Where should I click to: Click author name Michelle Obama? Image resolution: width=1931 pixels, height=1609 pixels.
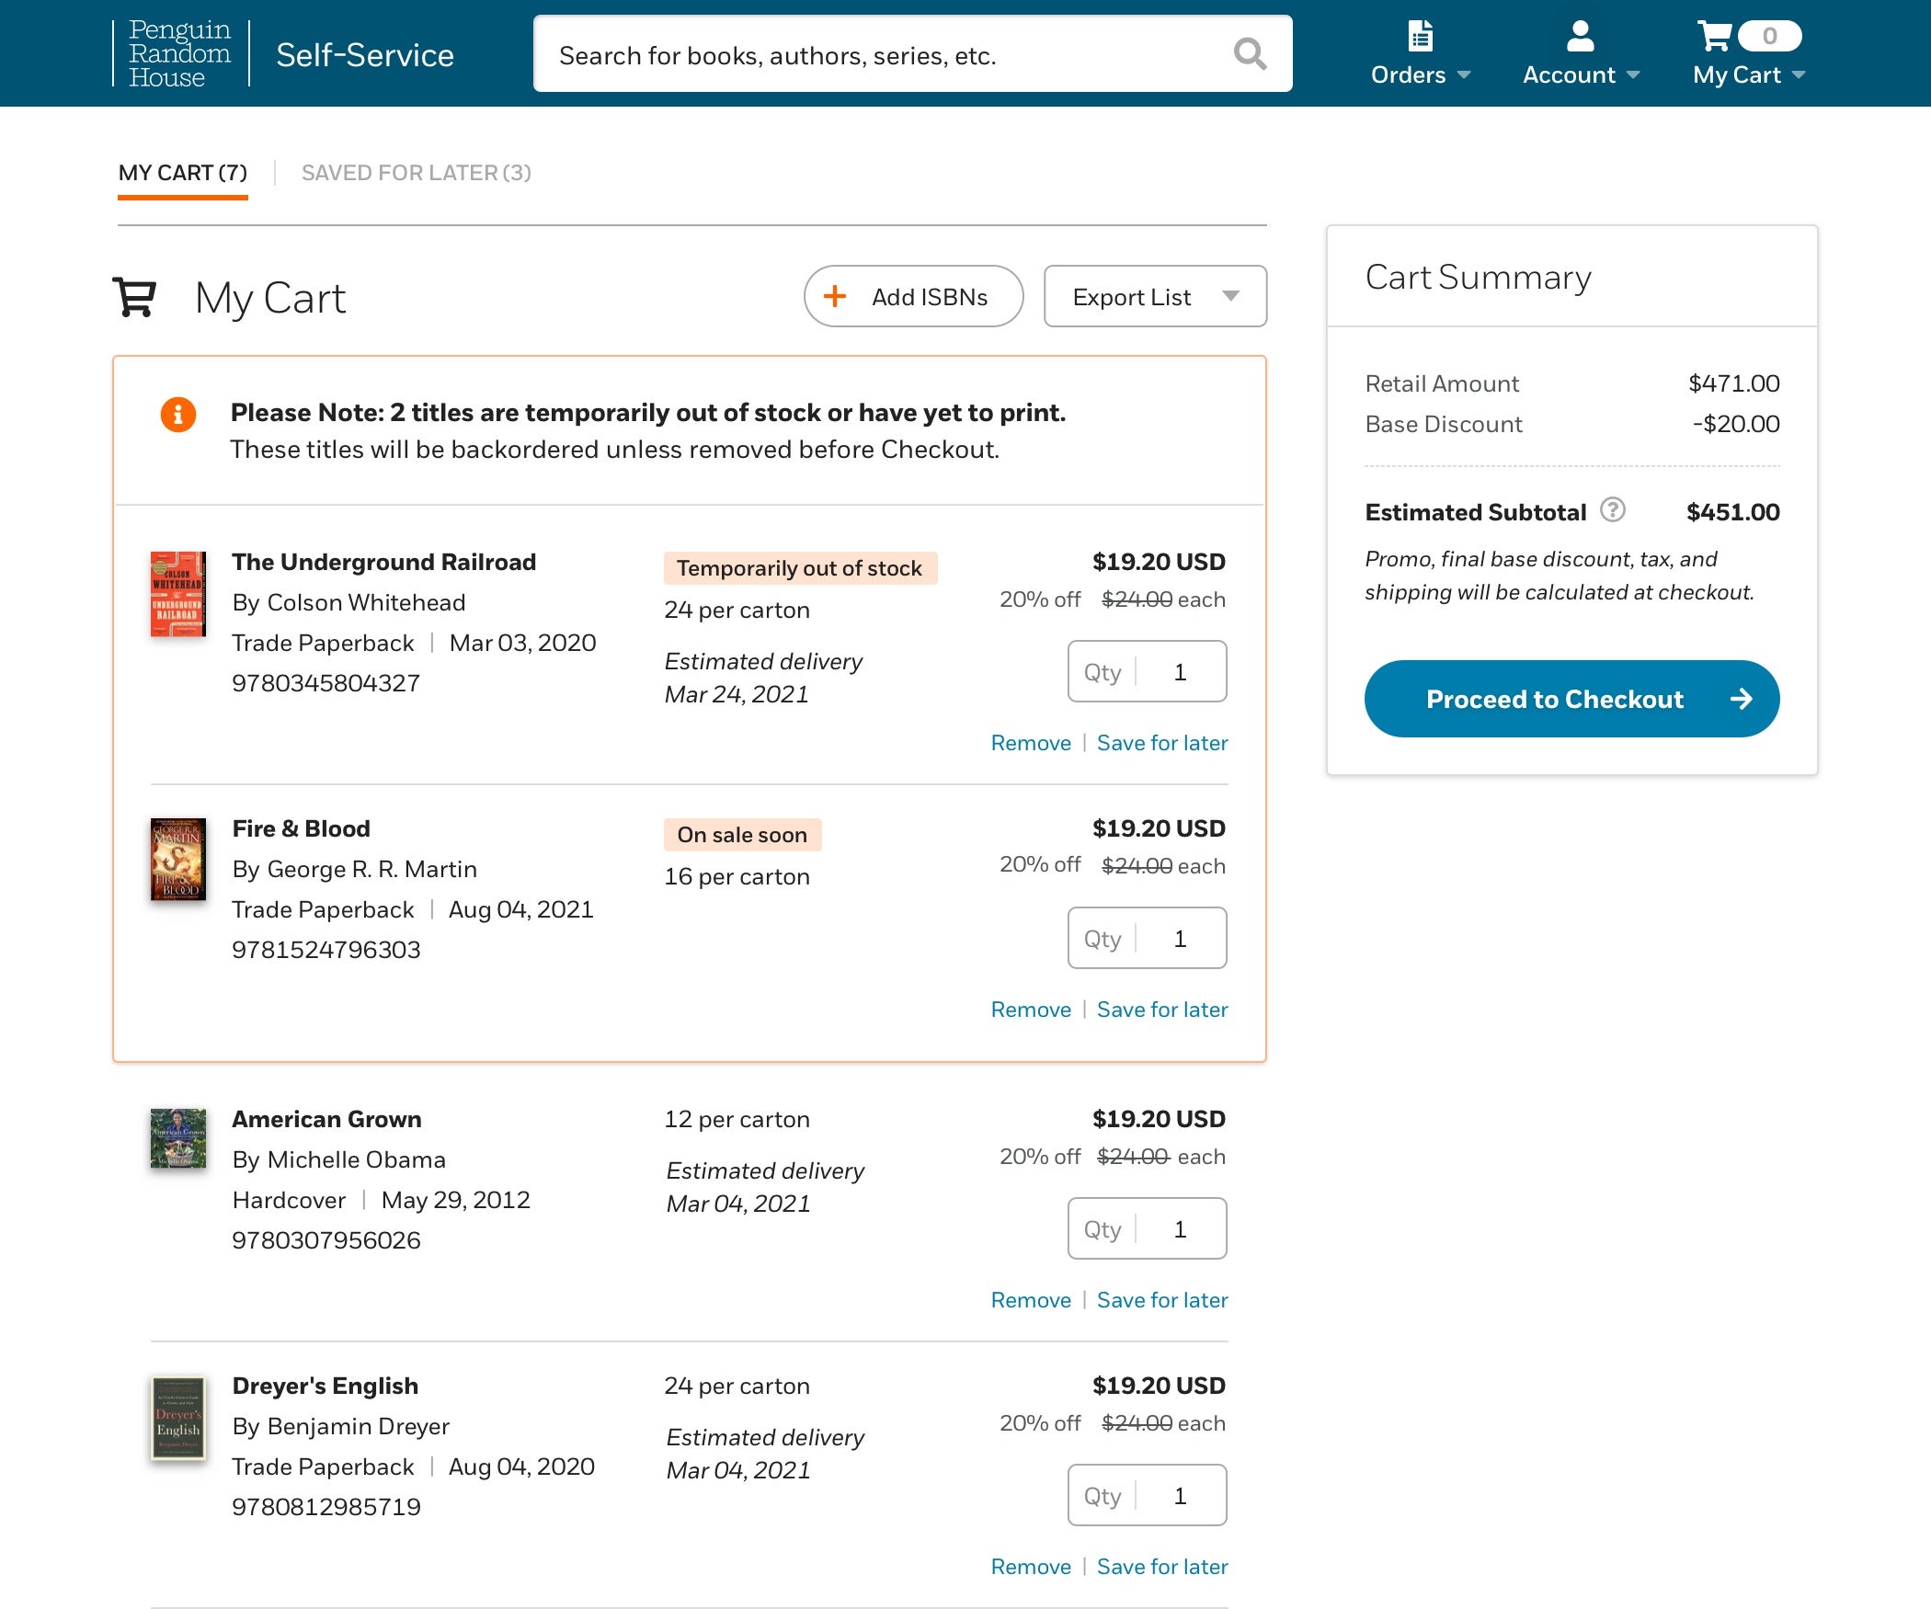[x=356, y=1159]
